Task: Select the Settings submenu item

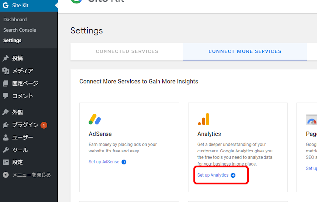Action: pos(12,40)
